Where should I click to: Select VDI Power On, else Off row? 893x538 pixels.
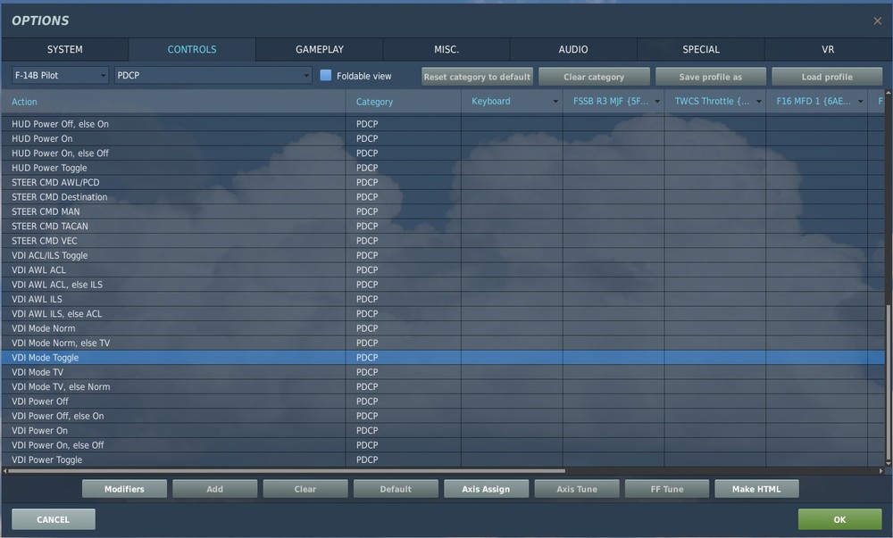coord(443,445)
